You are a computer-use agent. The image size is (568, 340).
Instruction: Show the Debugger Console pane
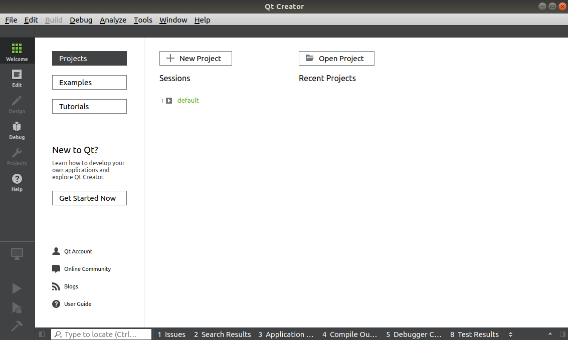414,334
